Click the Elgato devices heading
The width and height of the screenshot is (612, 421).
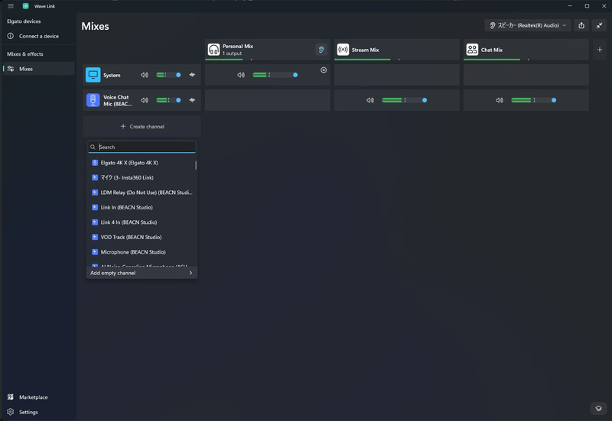tap(24, 21)
